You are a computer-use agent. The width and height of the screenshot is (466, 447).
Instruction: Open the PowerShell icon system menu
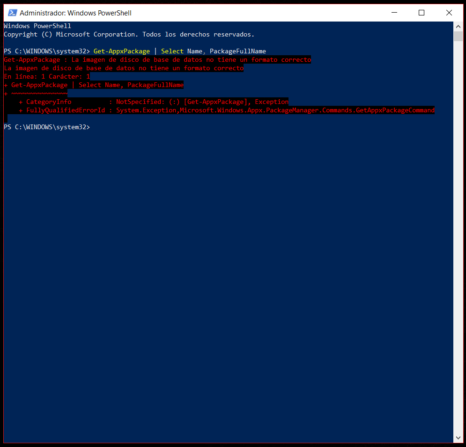pyautogui.click(x=12, y=13)
